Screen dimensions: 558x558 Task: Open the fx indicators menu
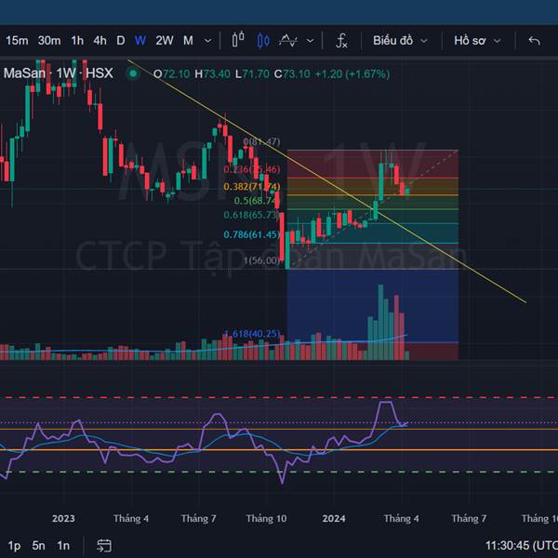pyautogui.click(x=341, y=41)
